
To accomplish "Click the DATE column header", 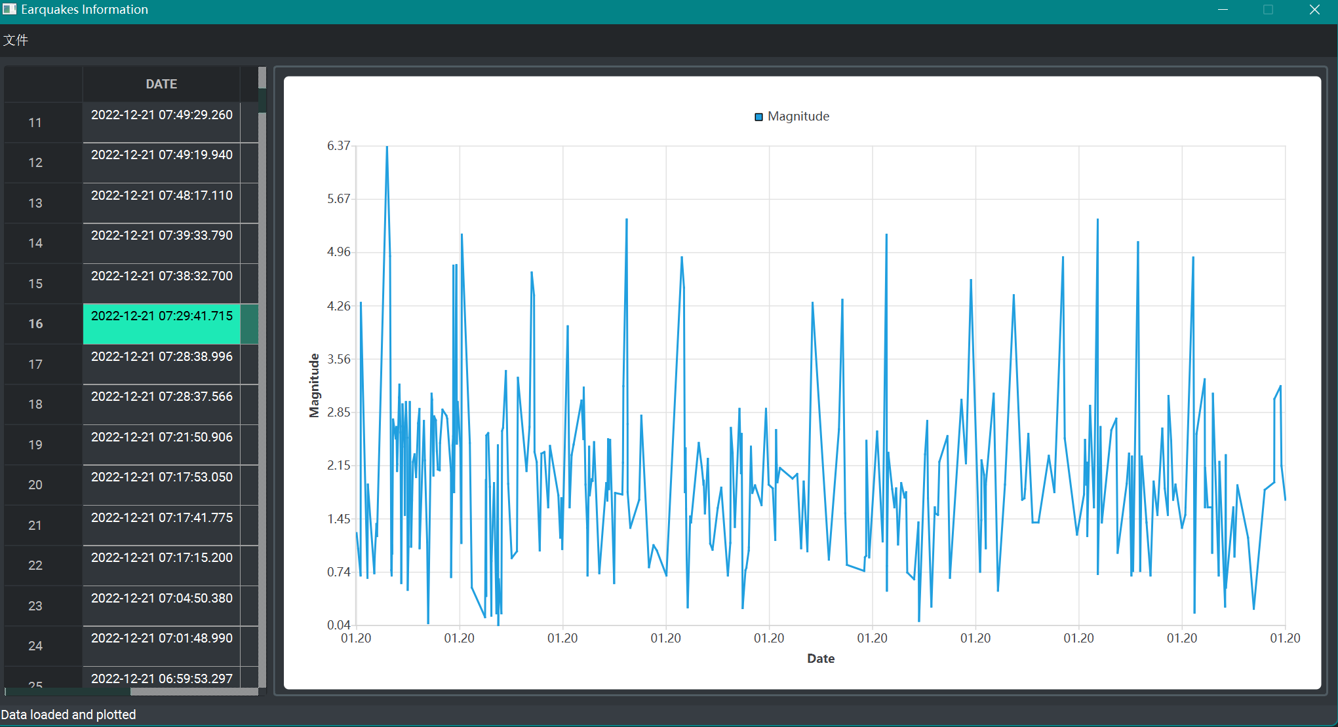I will pos(161,84).
